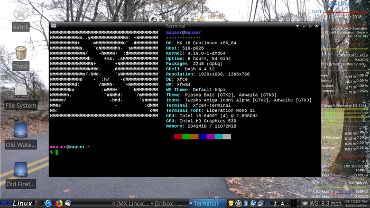The height and width of the screenshot is (208, 370).
Task: Switch to the Inbox taskbar window
Action: point(166,204)
